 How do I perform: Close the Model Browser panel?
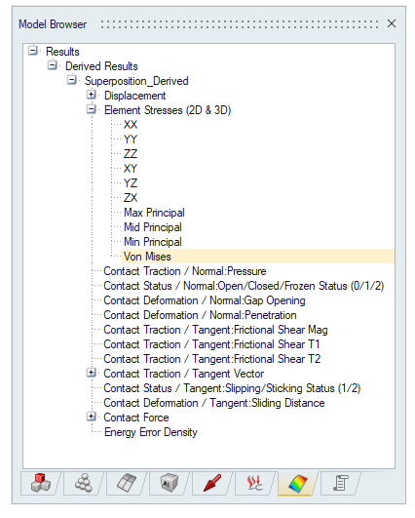(x=392, y=23)
